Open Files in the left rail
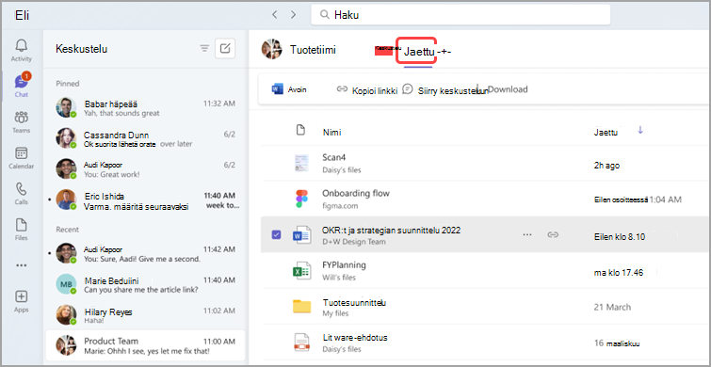Screen dimensions: 711x367 pyautogui.click(x=22, y=230)
